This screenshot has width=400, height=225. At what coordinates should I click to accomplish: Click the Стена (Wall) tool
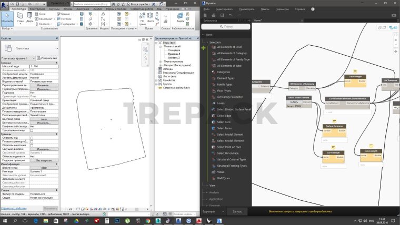19,19
